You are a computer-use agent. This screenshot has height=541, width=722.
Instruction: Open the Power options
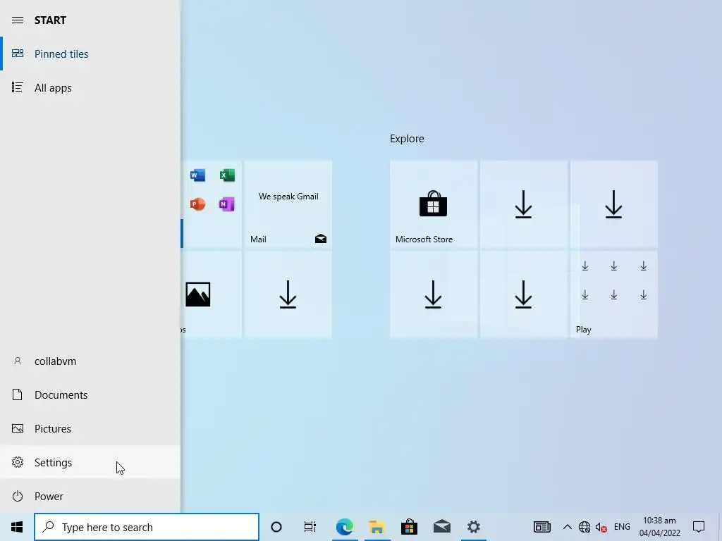90,497
